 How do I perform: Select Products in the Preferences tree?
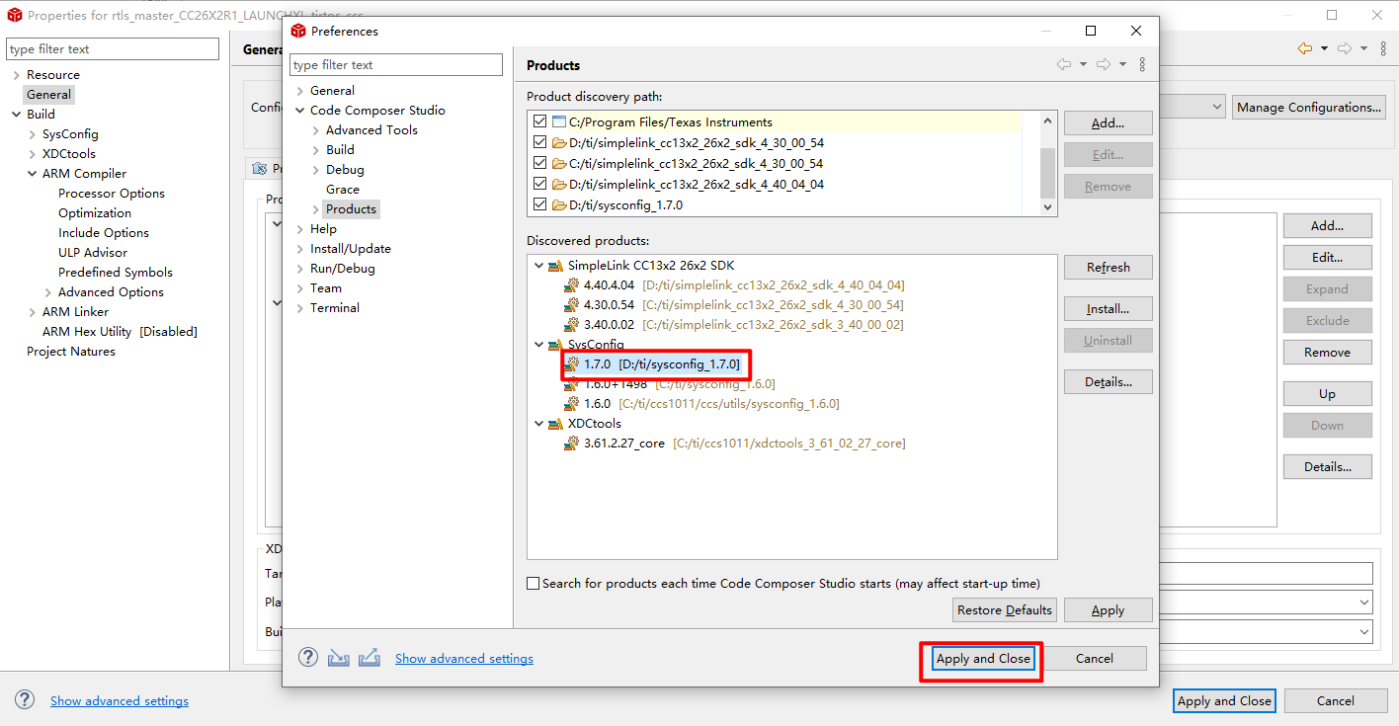(x=351, y=209)
